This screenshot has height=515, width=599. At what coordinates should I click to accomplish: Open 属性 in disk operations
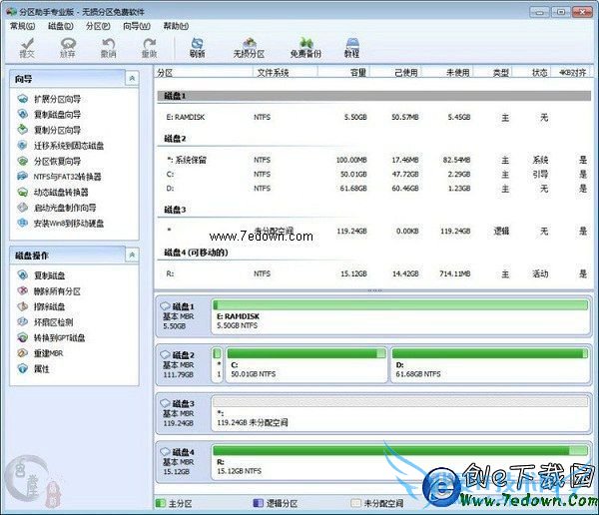pos(33,369)
